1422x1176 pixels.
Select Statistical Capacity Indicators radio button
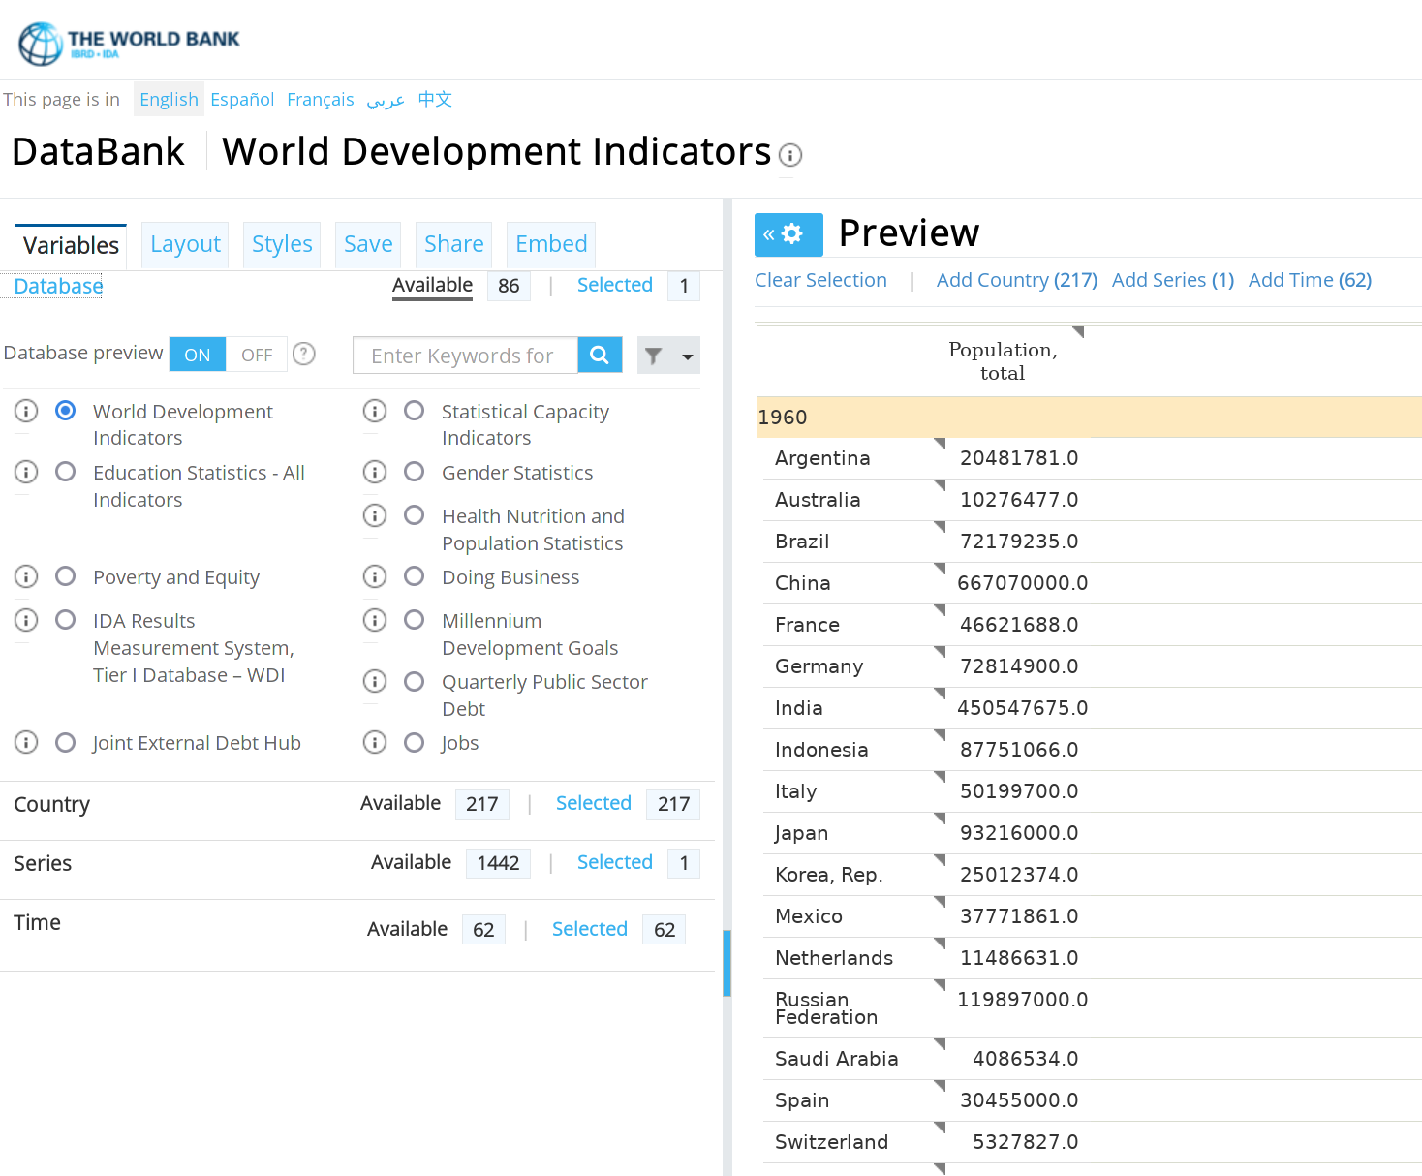415,411
